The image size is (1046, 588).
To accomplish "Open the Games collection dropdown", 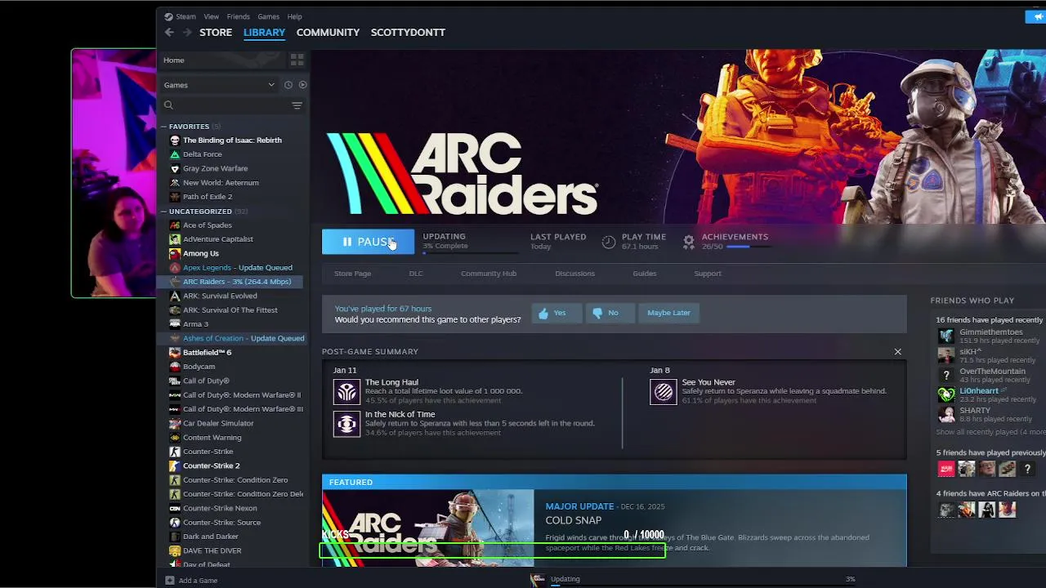I will coord(219,85).
